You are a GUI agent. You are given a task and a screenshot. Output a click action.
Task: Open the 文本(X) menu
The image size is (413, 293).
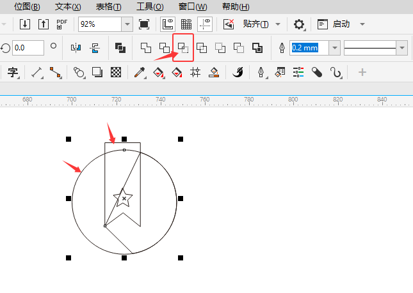[68, 6]
